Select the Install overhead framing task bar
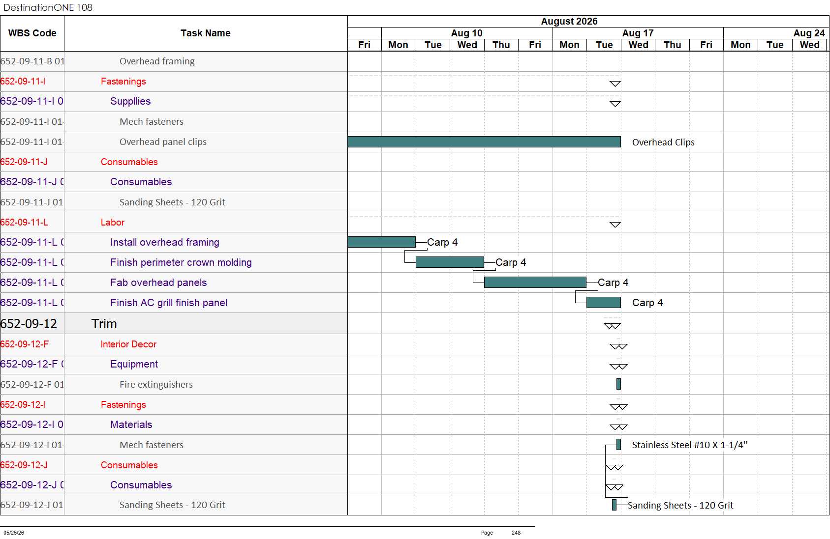 [x=382, y=242]
